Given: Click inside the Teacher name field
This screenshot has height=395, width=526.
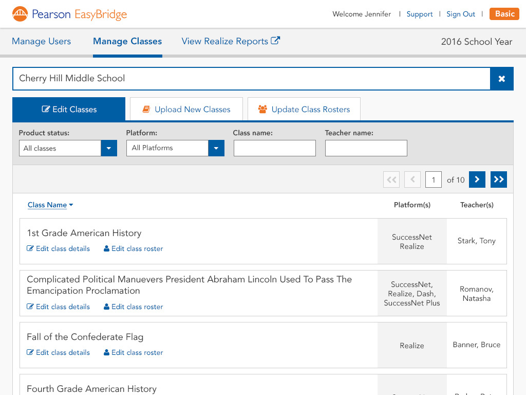Looking at the screenshot, I should (x=366, y=148).
